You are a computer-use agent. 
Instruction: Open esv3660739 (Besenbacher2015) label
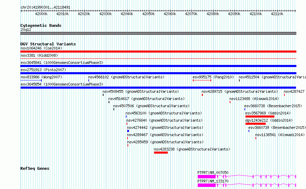coord(277,127)
